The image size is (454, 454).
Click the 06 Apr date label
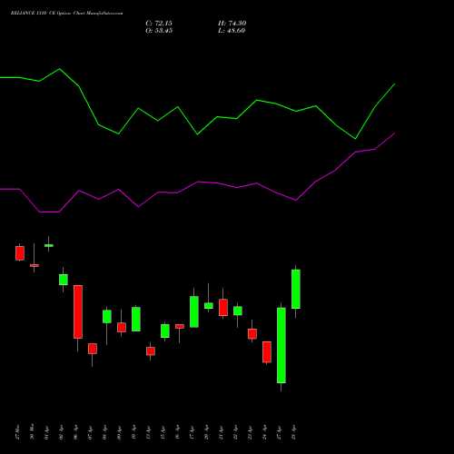[75, 432]
